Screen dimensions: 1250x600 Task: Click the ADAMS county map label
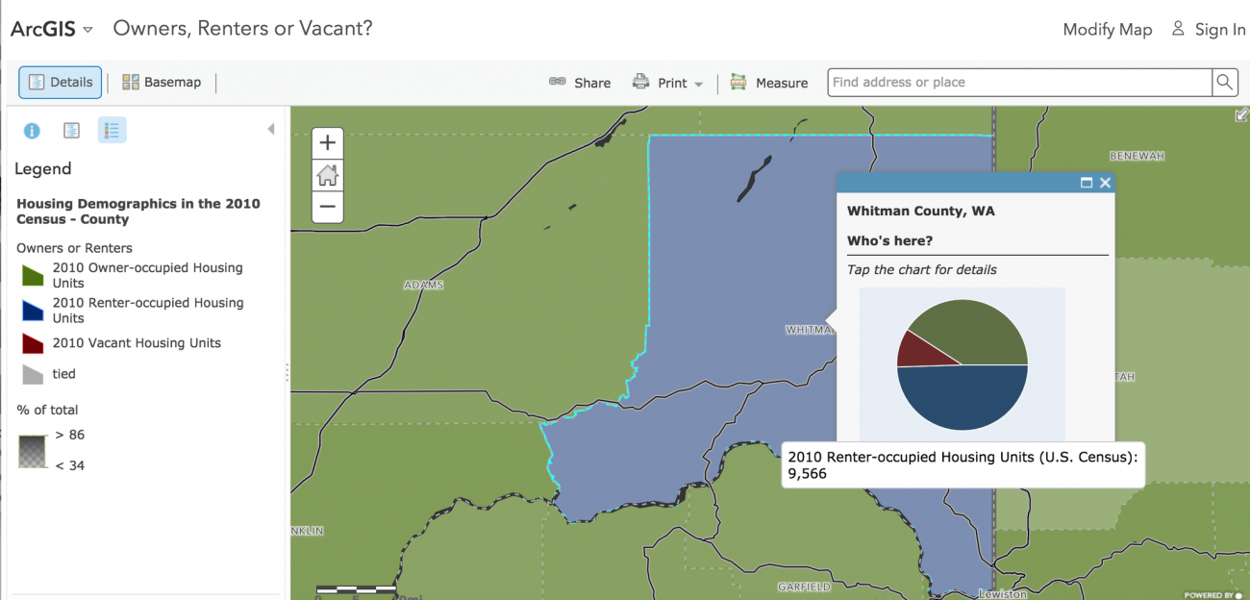[424, 285]
